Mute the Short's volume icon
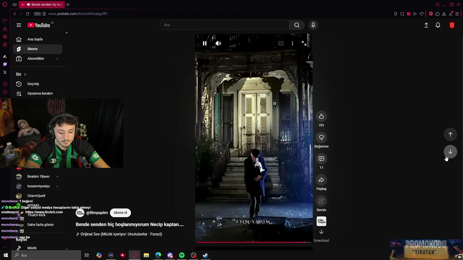 point(218,43)
